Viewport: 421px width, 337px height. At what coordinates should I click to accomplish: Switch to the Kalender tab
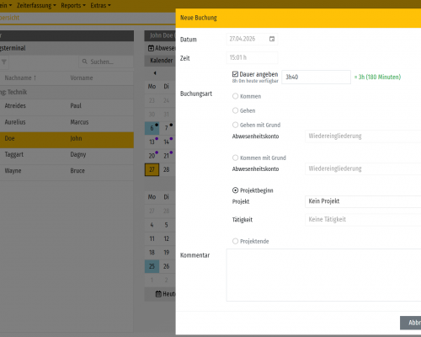coord(161,61)
